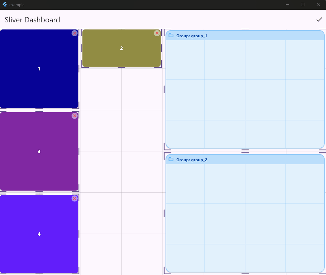Remove tile 1 with its close icon
Screen dimensions: 326x275
point(74,33)
